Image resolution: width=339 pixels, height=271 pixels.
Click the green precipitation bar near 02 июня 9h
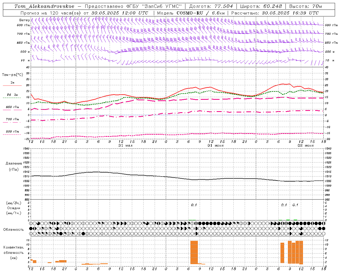pyautogui.click(x=288, y=220)
